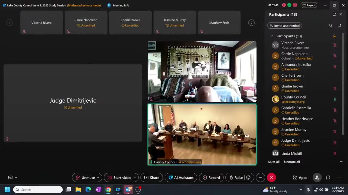Raise your hand

236,178
